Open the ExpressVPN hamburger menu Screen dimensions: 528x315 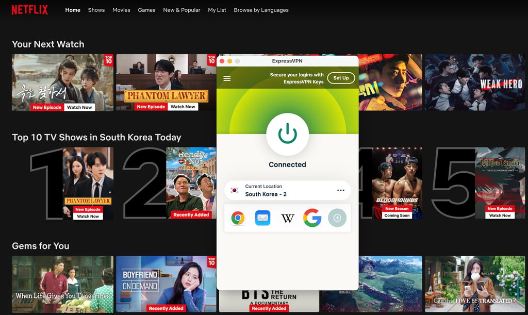(x=227, y=78)
